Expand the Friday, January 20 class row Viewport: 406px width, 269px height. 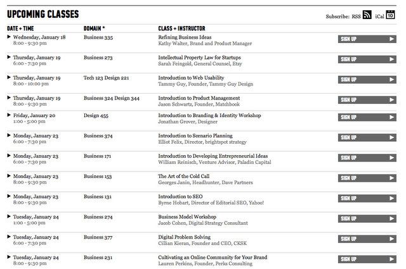tap(9, 115)
